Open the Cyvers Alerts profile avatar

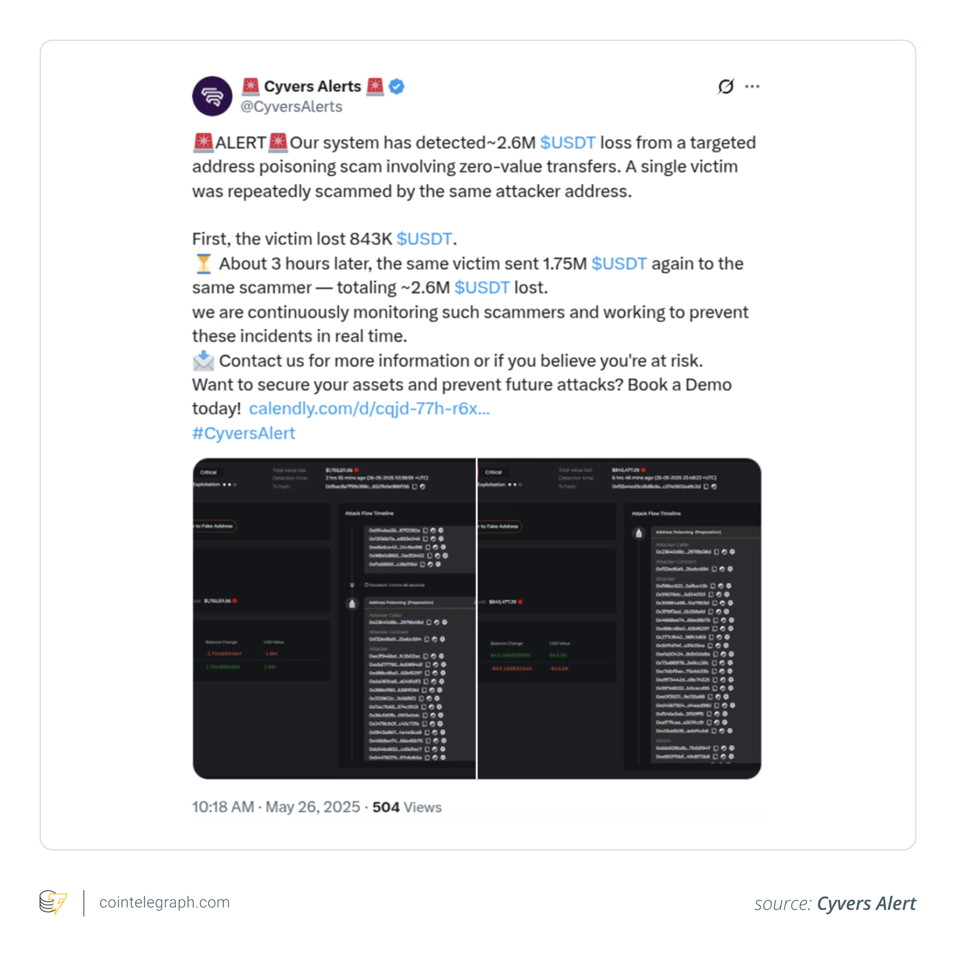(x=212, y=96)
